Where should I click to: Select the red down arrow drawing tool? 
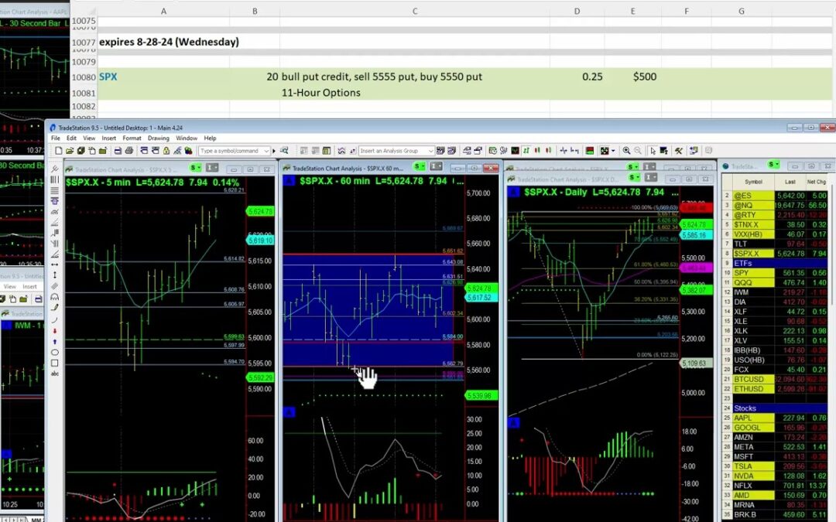(54, 331)
